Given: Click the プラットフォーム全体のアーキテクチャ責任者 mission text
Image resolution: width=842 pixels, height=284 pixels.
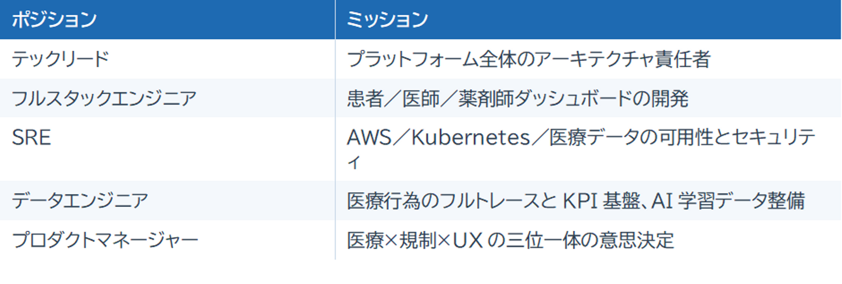Looking at the screenshot, I should [x=528, y=59].
